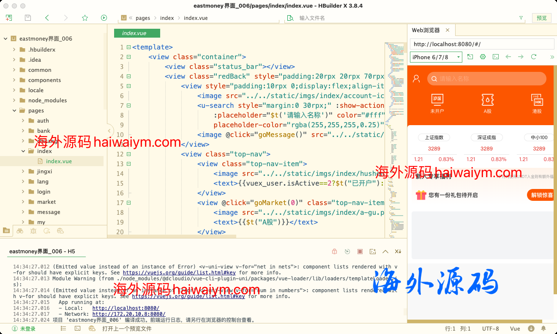Viewport: 557px width, 334px height.
Task: Click the 预览 preview button
Action: pyautogui.click(x=541, y=18)
